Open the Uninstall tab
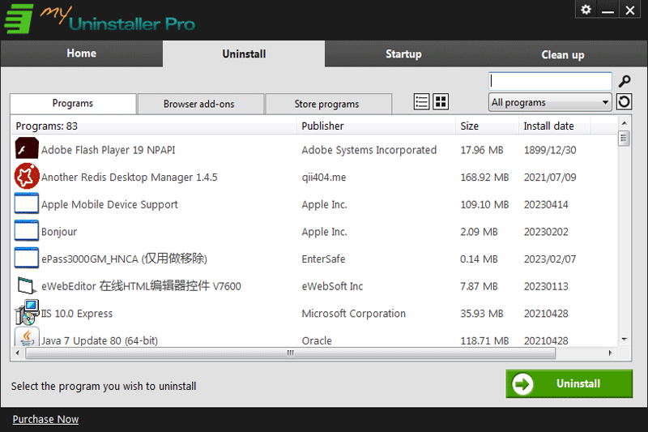The width and height of the screenshot is (648, 432). click(244, 53)
